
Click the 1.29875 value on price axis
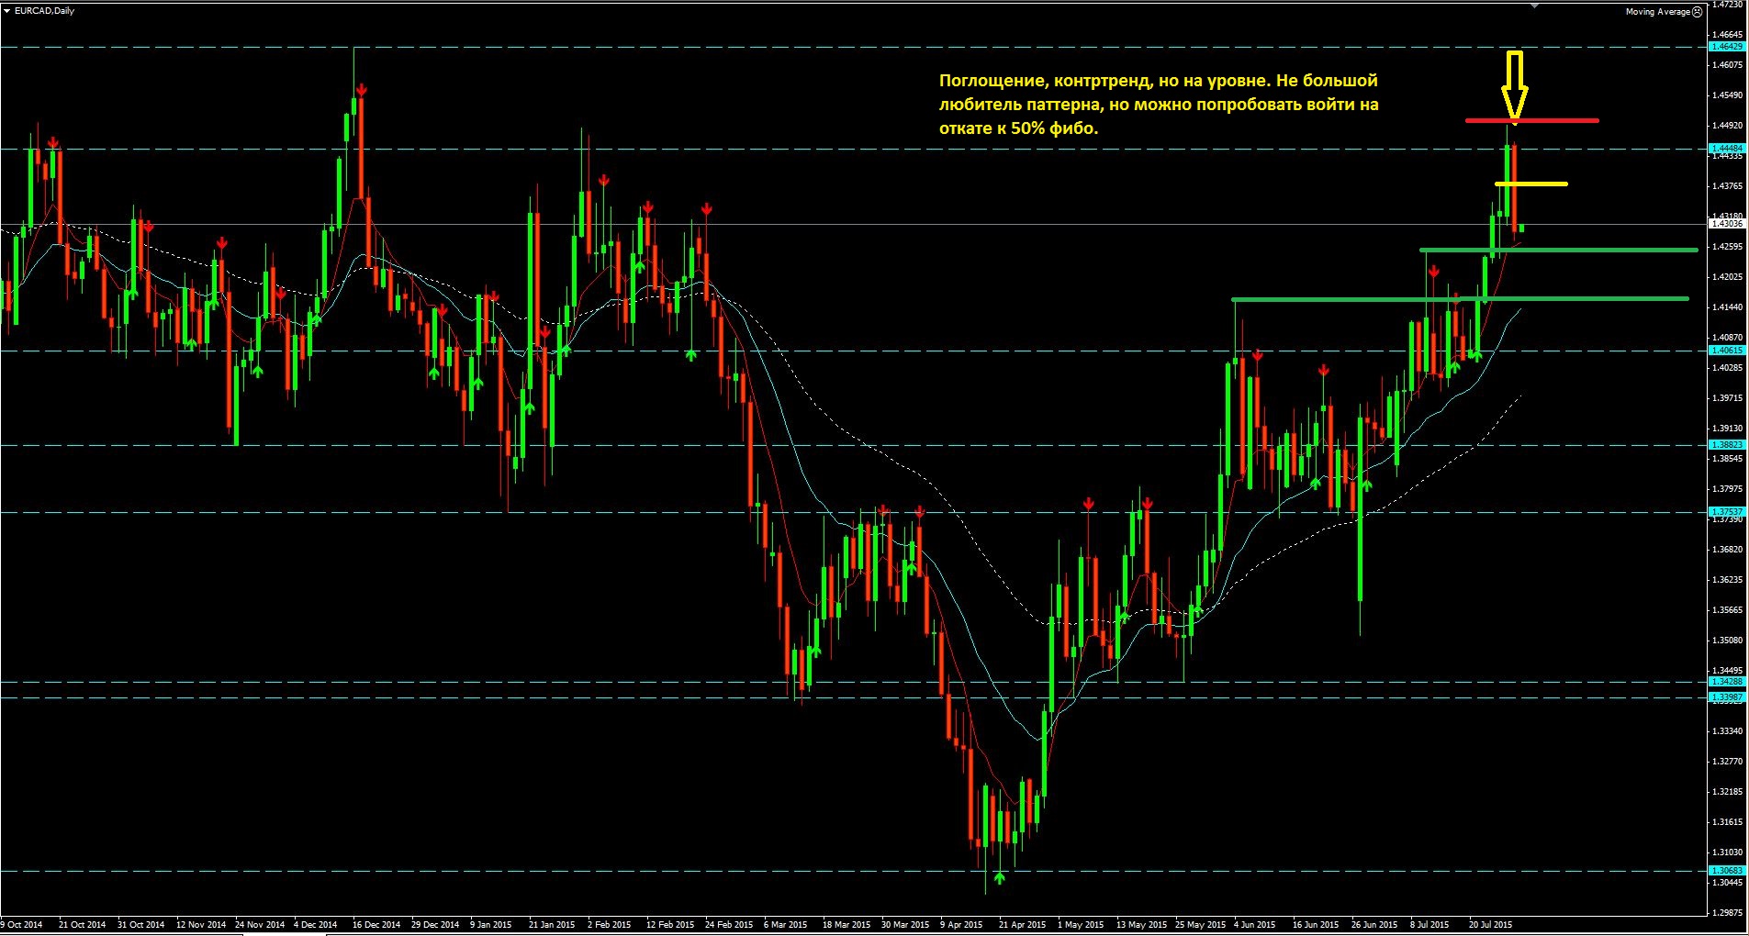[x=1728, y=913]
